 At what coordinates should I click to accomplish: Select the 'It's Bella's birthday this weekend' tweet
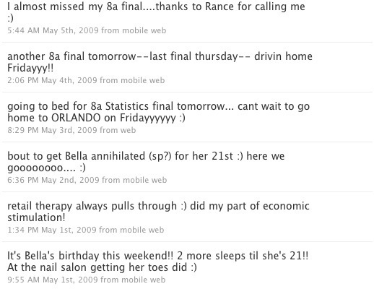click(x=157, y=262)
